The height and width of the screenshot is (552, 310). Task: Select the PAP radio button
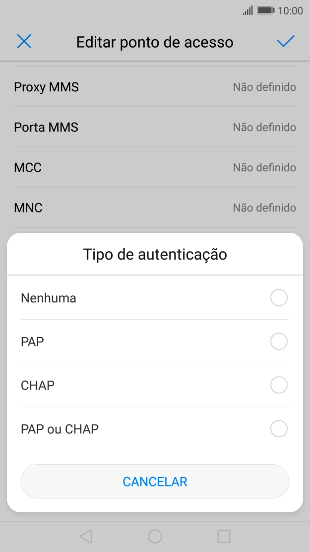279,342
